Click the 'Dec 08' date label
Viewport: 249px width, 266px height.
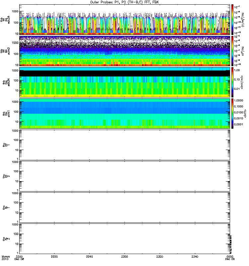(x=19, y=259)
